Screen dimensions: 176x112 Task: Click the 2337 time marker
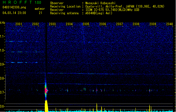coord(119,24)
